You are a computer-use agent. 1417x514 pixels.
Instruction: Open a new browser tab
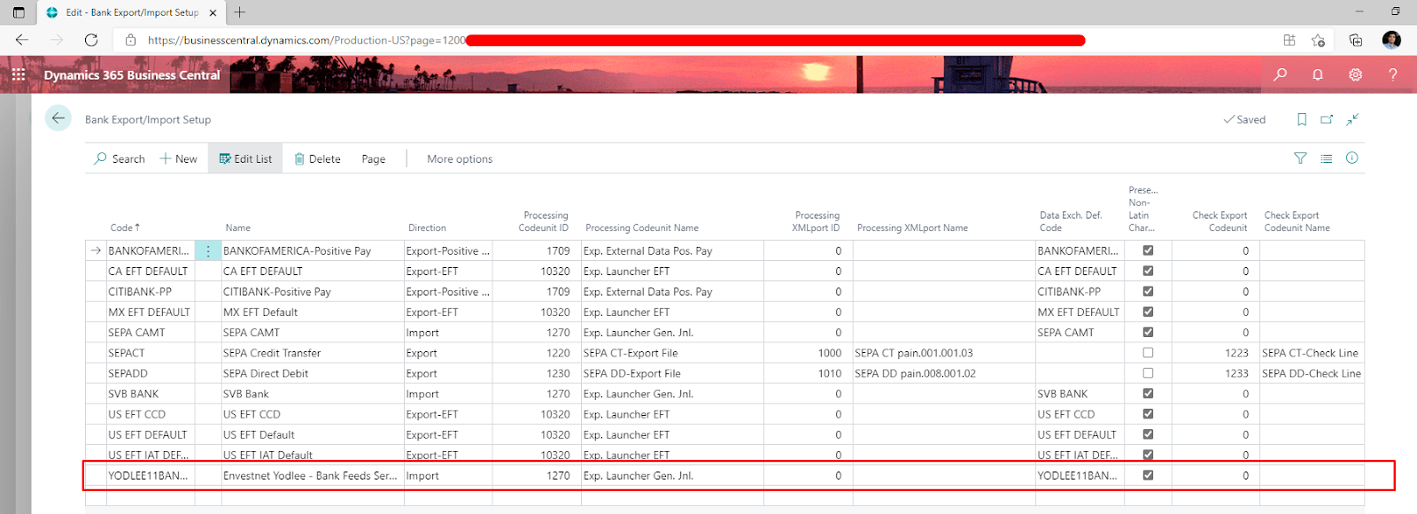pyautogui.click(x=240, y=12)
